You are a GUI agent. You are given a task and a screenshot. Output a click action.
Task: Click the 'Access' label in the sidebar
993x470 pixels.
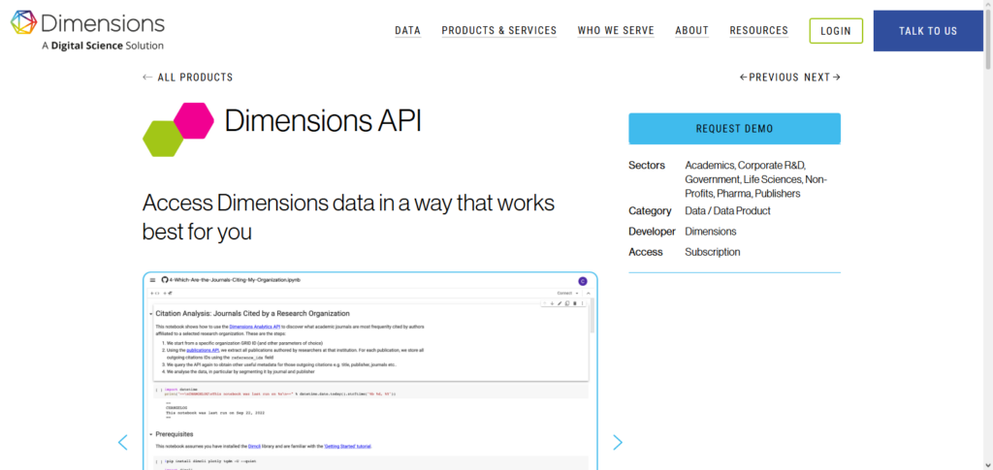point(646,252)
